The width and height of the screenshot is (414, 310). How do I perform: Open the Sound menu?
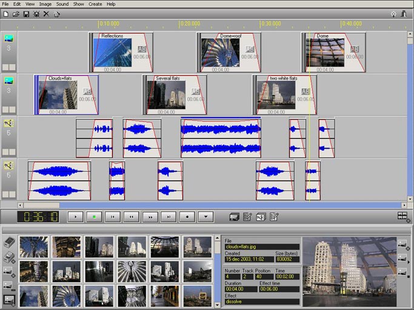pos(62,4)
